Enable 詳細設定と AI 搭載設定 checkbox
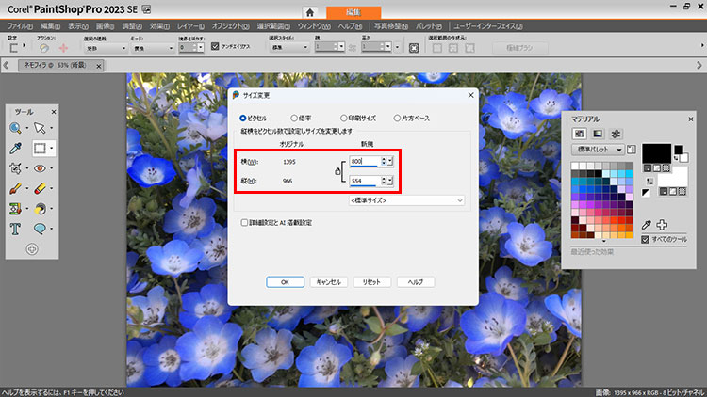 (244, 223)
